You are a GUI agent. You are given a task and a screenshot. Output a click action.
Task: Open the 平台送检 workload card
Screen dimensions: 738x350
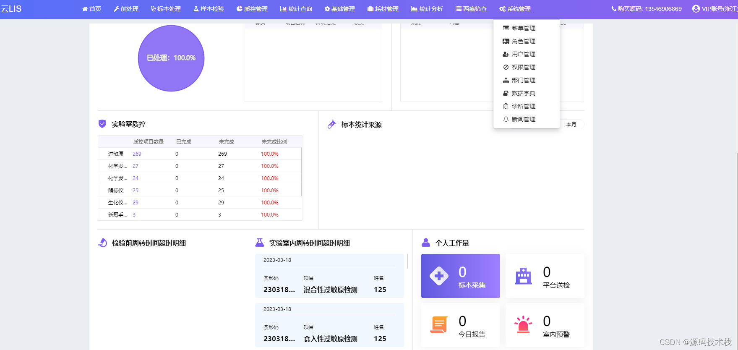[545, 276]
